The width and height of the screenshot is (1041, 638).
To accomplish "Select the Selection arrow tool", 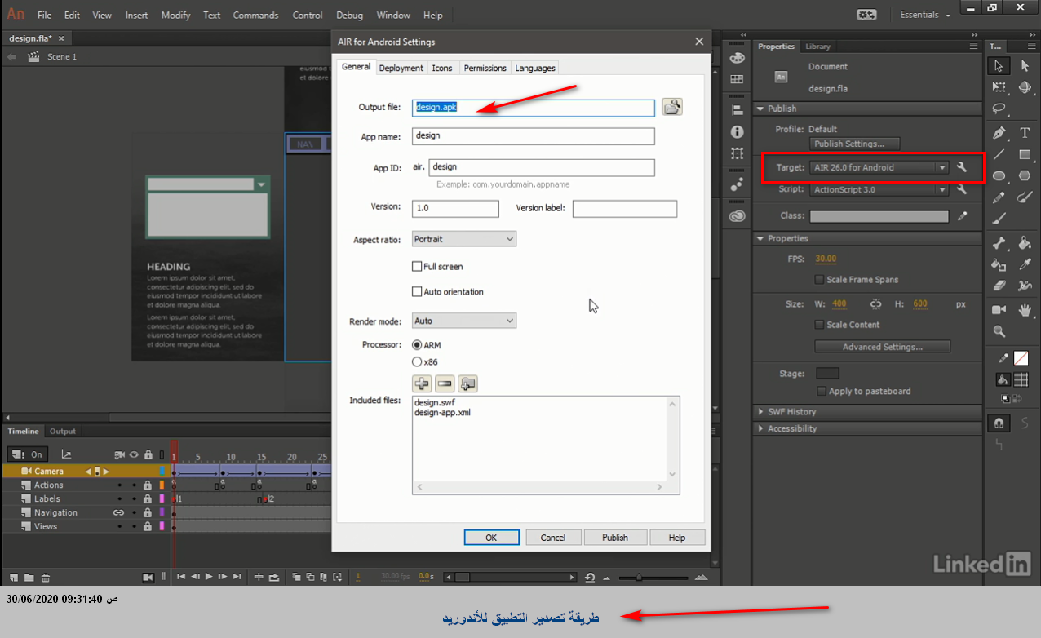I will 999,65.
